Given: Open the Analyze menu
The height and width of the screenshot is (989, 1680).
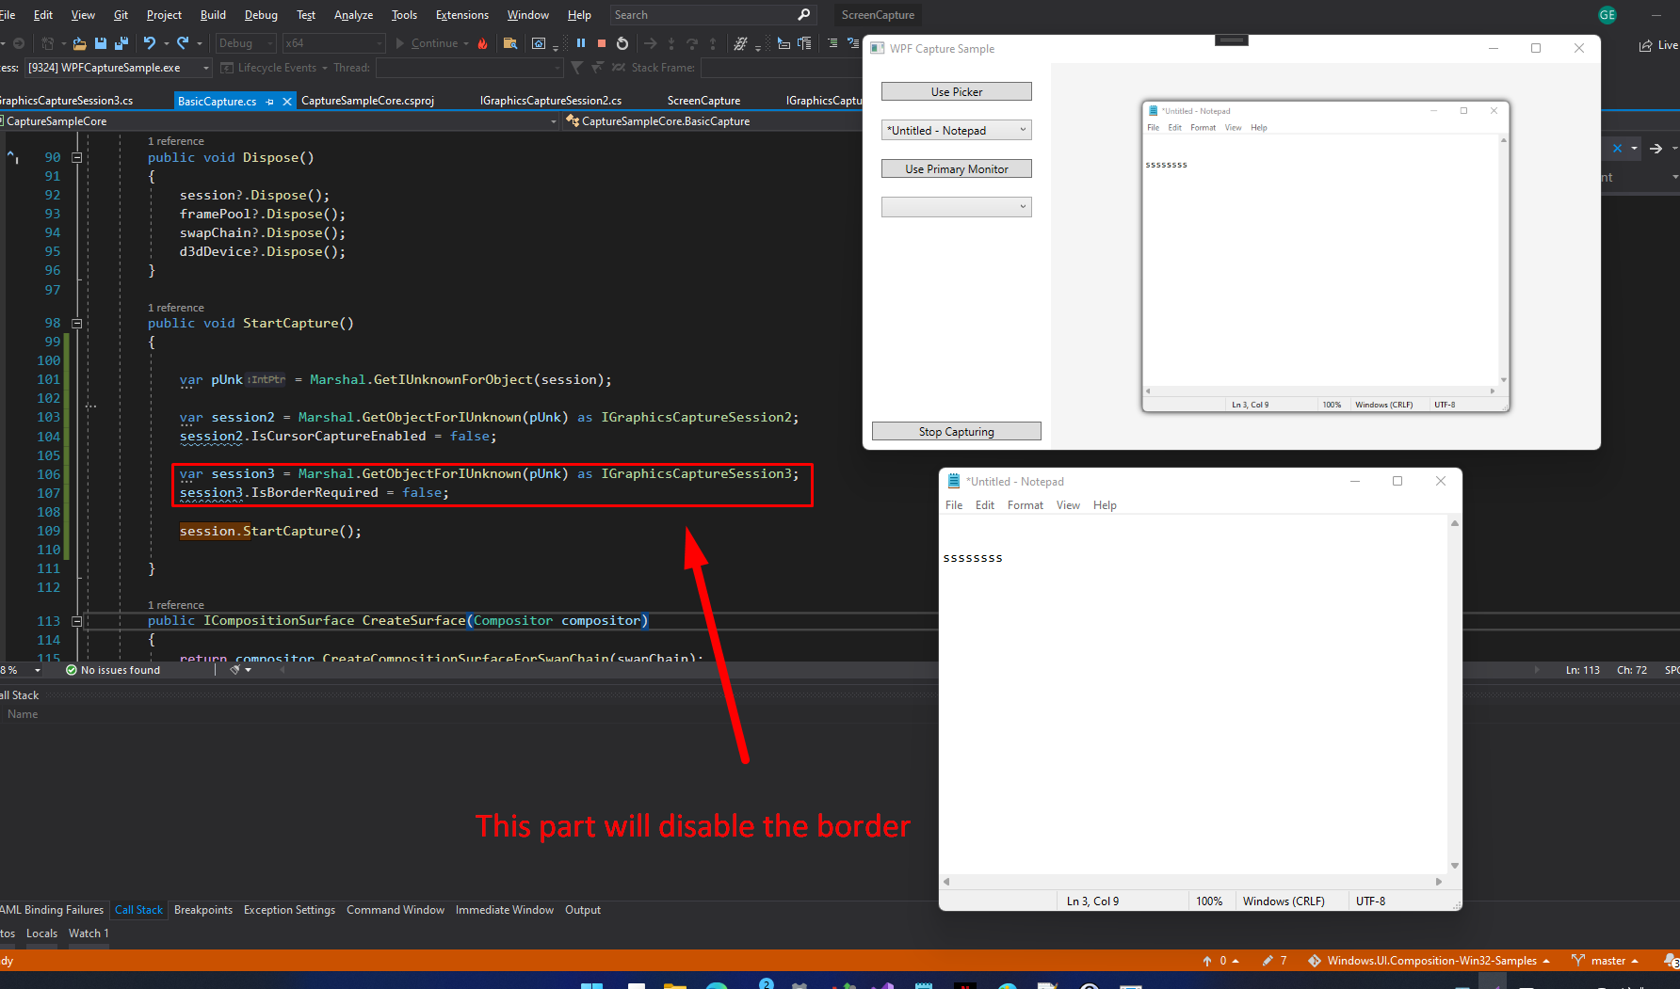Looking at the screenshot, I should [354, 15].
